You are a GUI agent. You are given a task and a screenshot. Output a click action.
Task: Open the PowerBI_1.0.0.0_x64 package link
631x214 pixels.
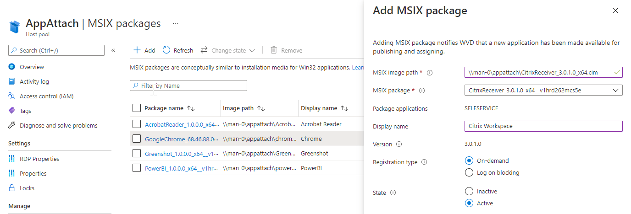pos(182,168)
